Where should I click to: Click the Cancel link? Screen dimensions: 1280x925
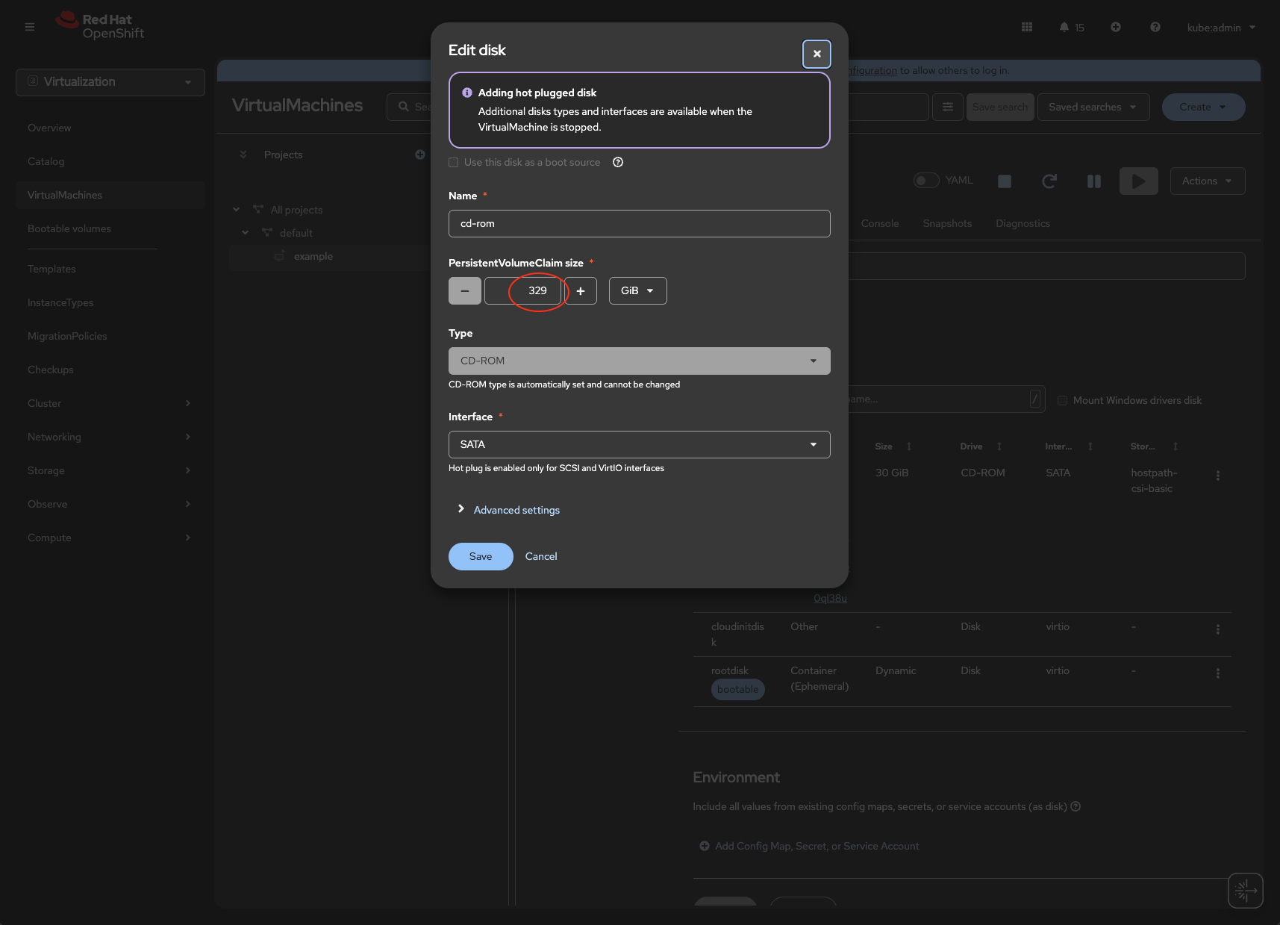click(540, 557)
